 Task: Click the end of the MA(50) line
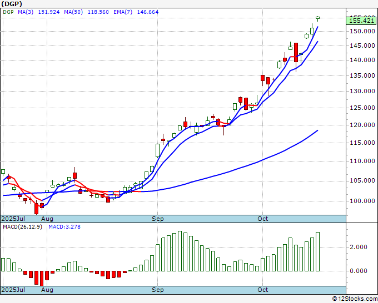[317, 130]
